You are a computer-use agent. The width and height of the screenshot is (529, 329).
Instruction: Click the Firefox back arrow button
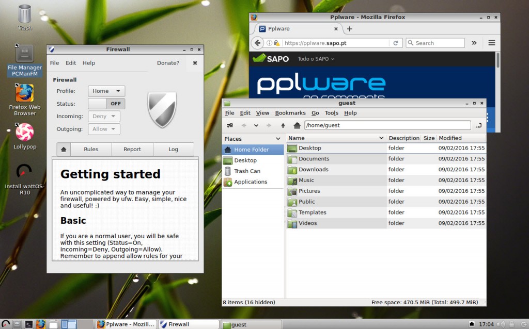(258, 43)
